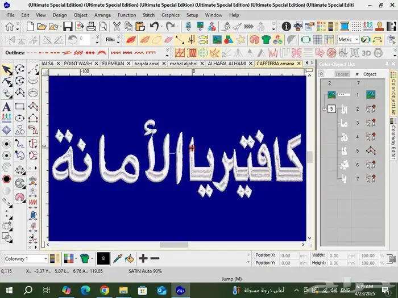The width and height of the screenshot is (398, 298).
Task: Click the background color palette swatch icon
Action: [69, 258]
